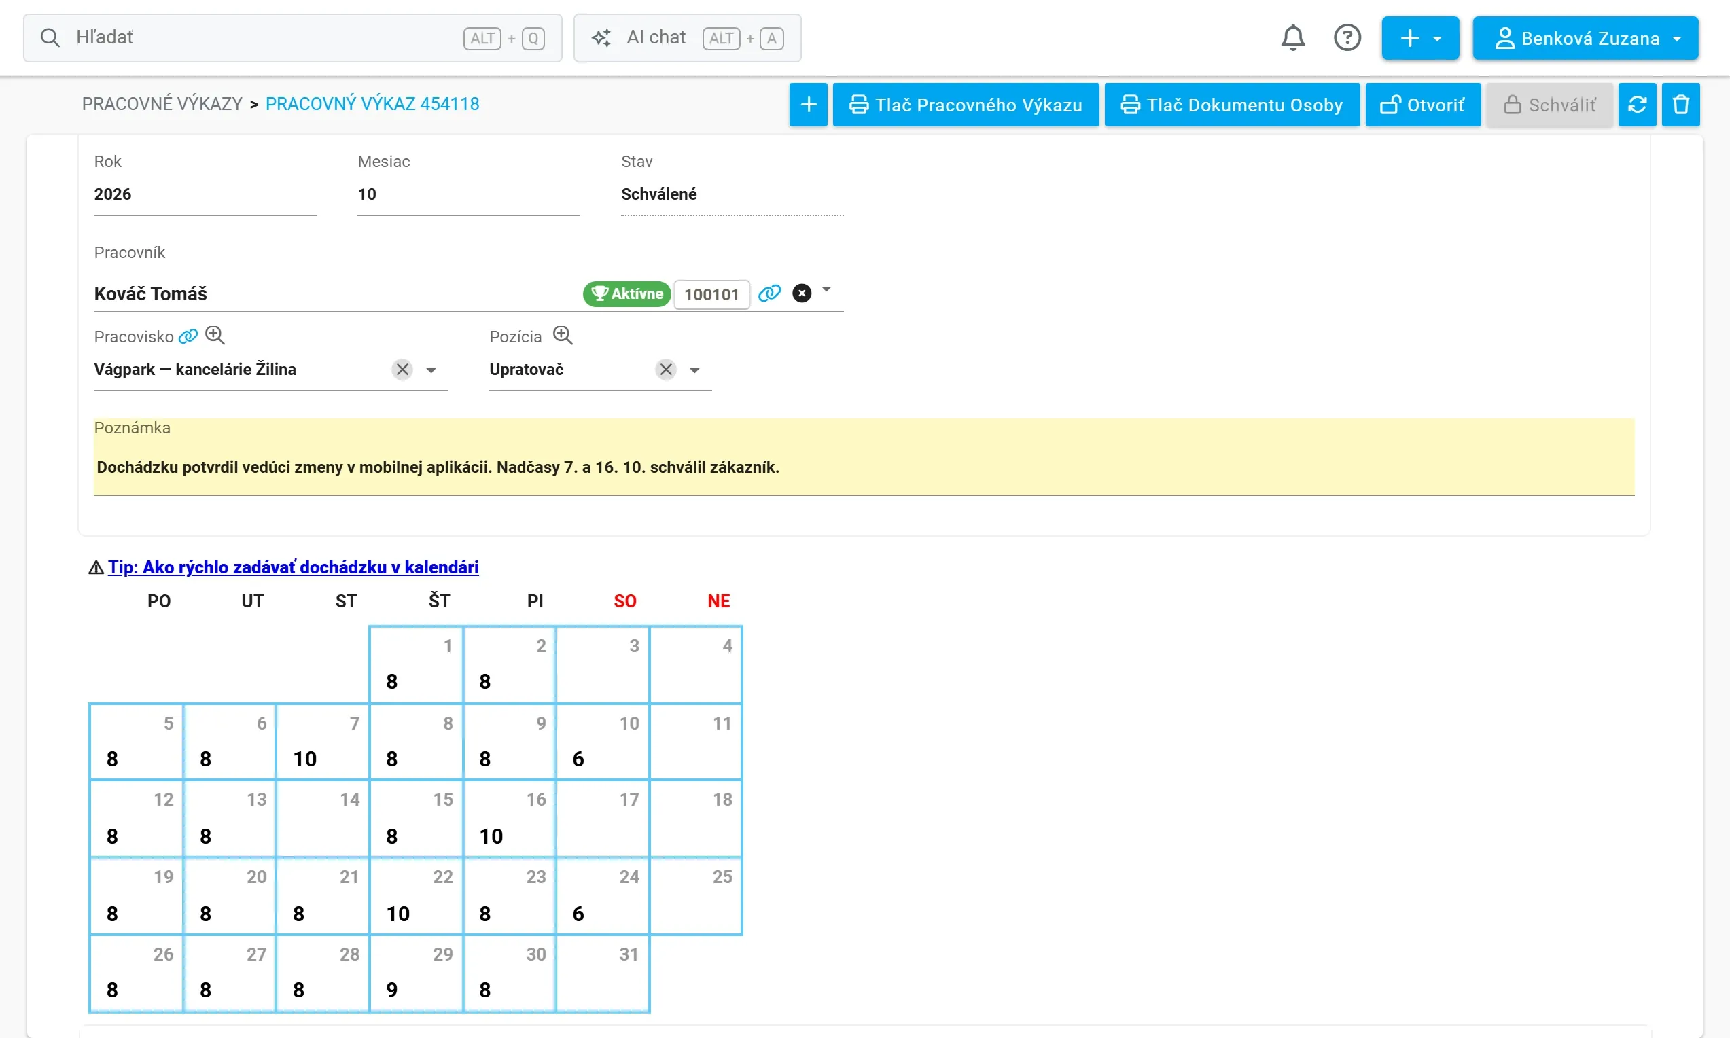Open the AI chat panel

click(x=687, y=38)
